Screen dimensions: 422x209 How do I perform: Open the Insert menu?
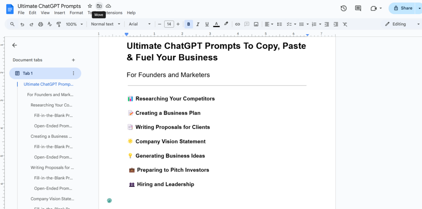(x=60, y=13)
